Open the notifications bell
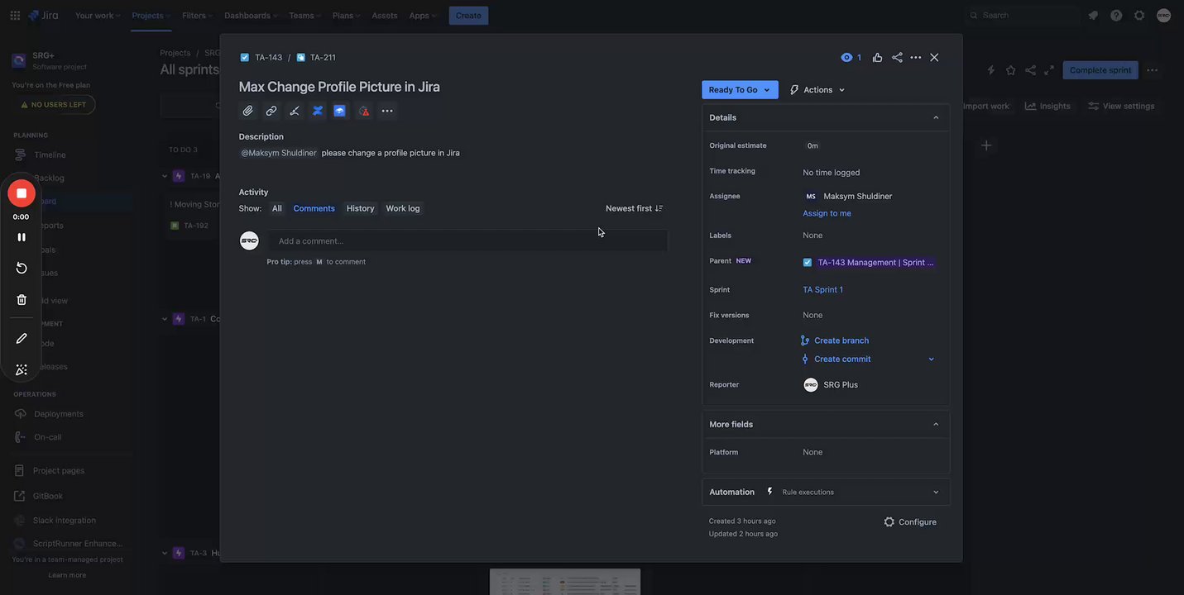Screen dimensions: 1184x595 tap(1093, 16)
